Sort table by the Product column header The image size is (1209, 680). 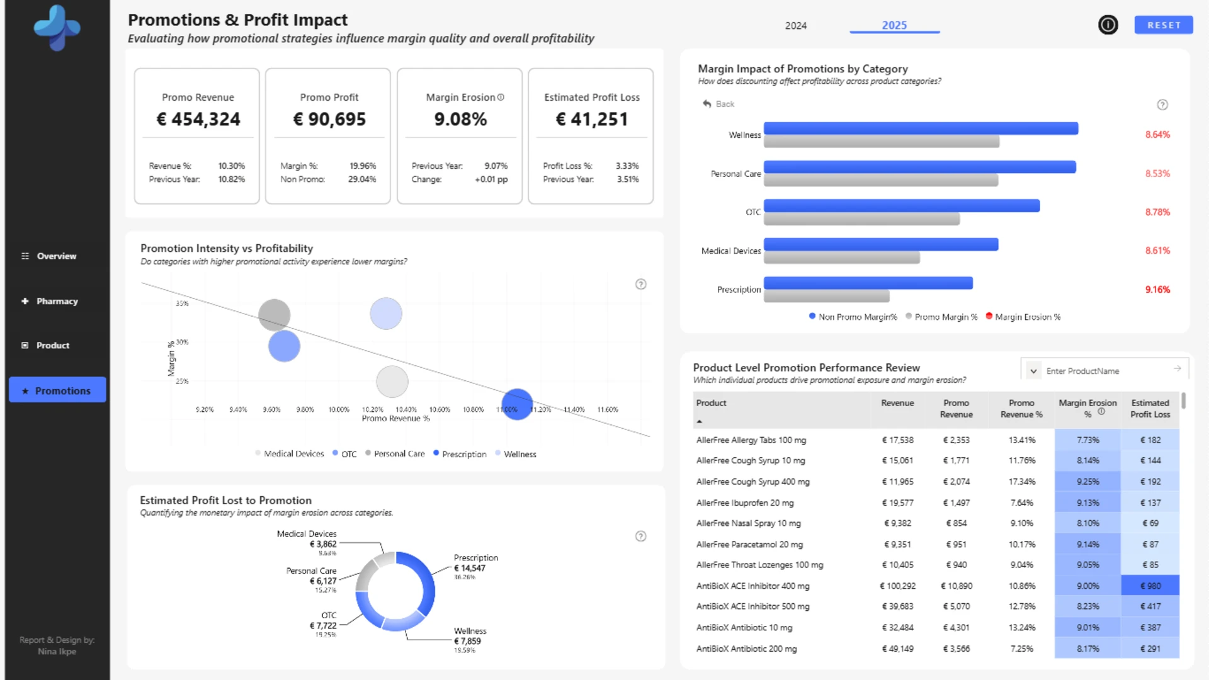711,403
